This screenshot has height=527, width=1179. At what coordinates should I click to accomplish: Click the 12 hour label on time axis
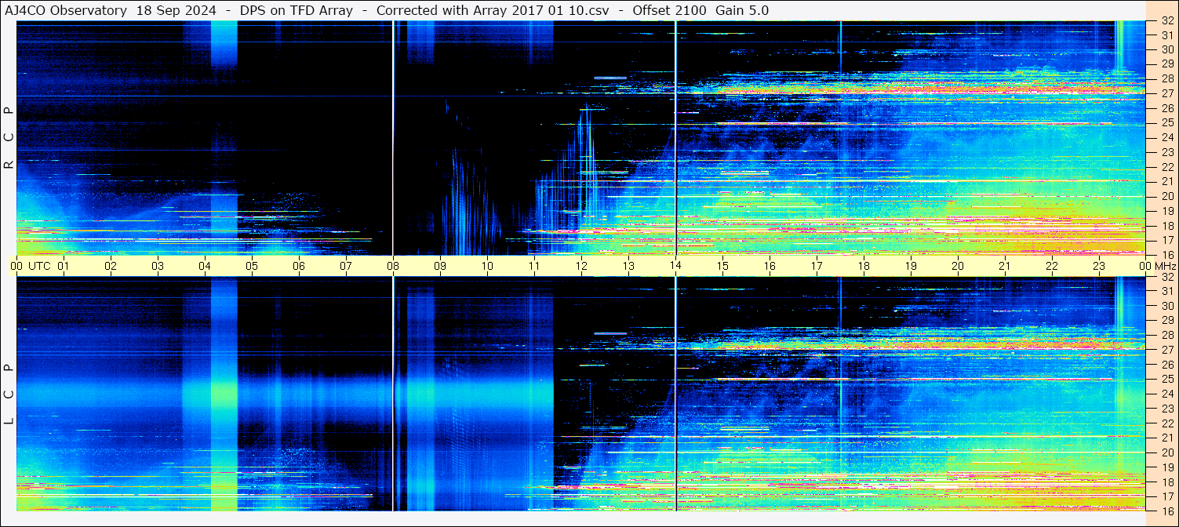580,266
